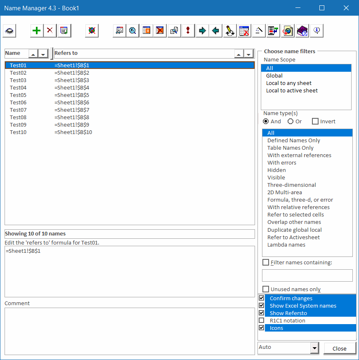Click the Close button

[340, 348]
